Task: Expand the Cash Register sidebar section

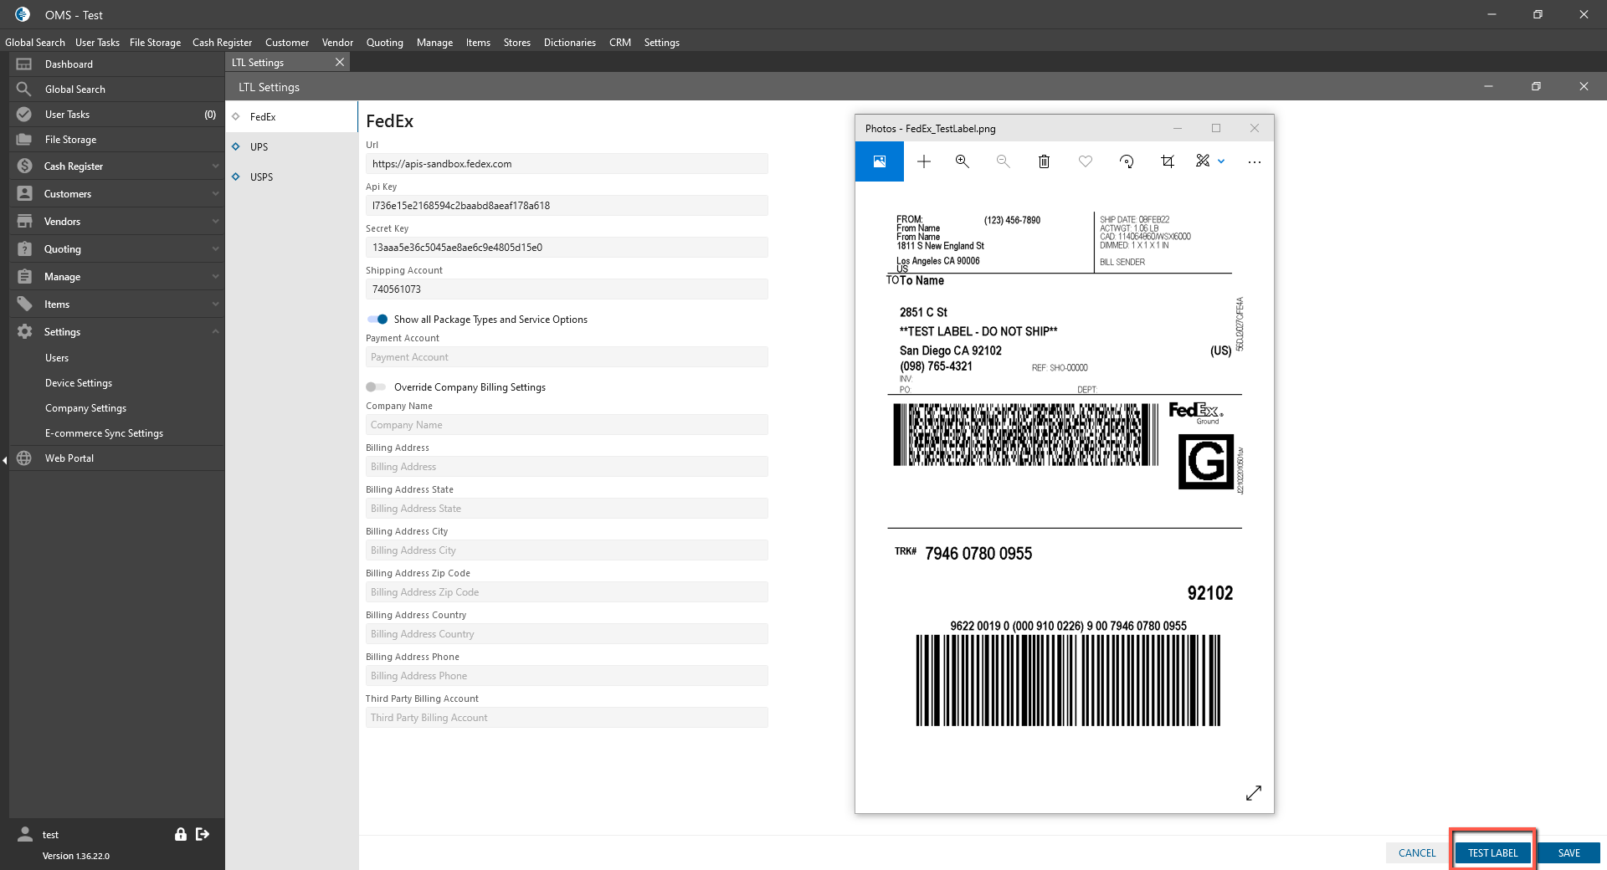Action: point(215,166)
